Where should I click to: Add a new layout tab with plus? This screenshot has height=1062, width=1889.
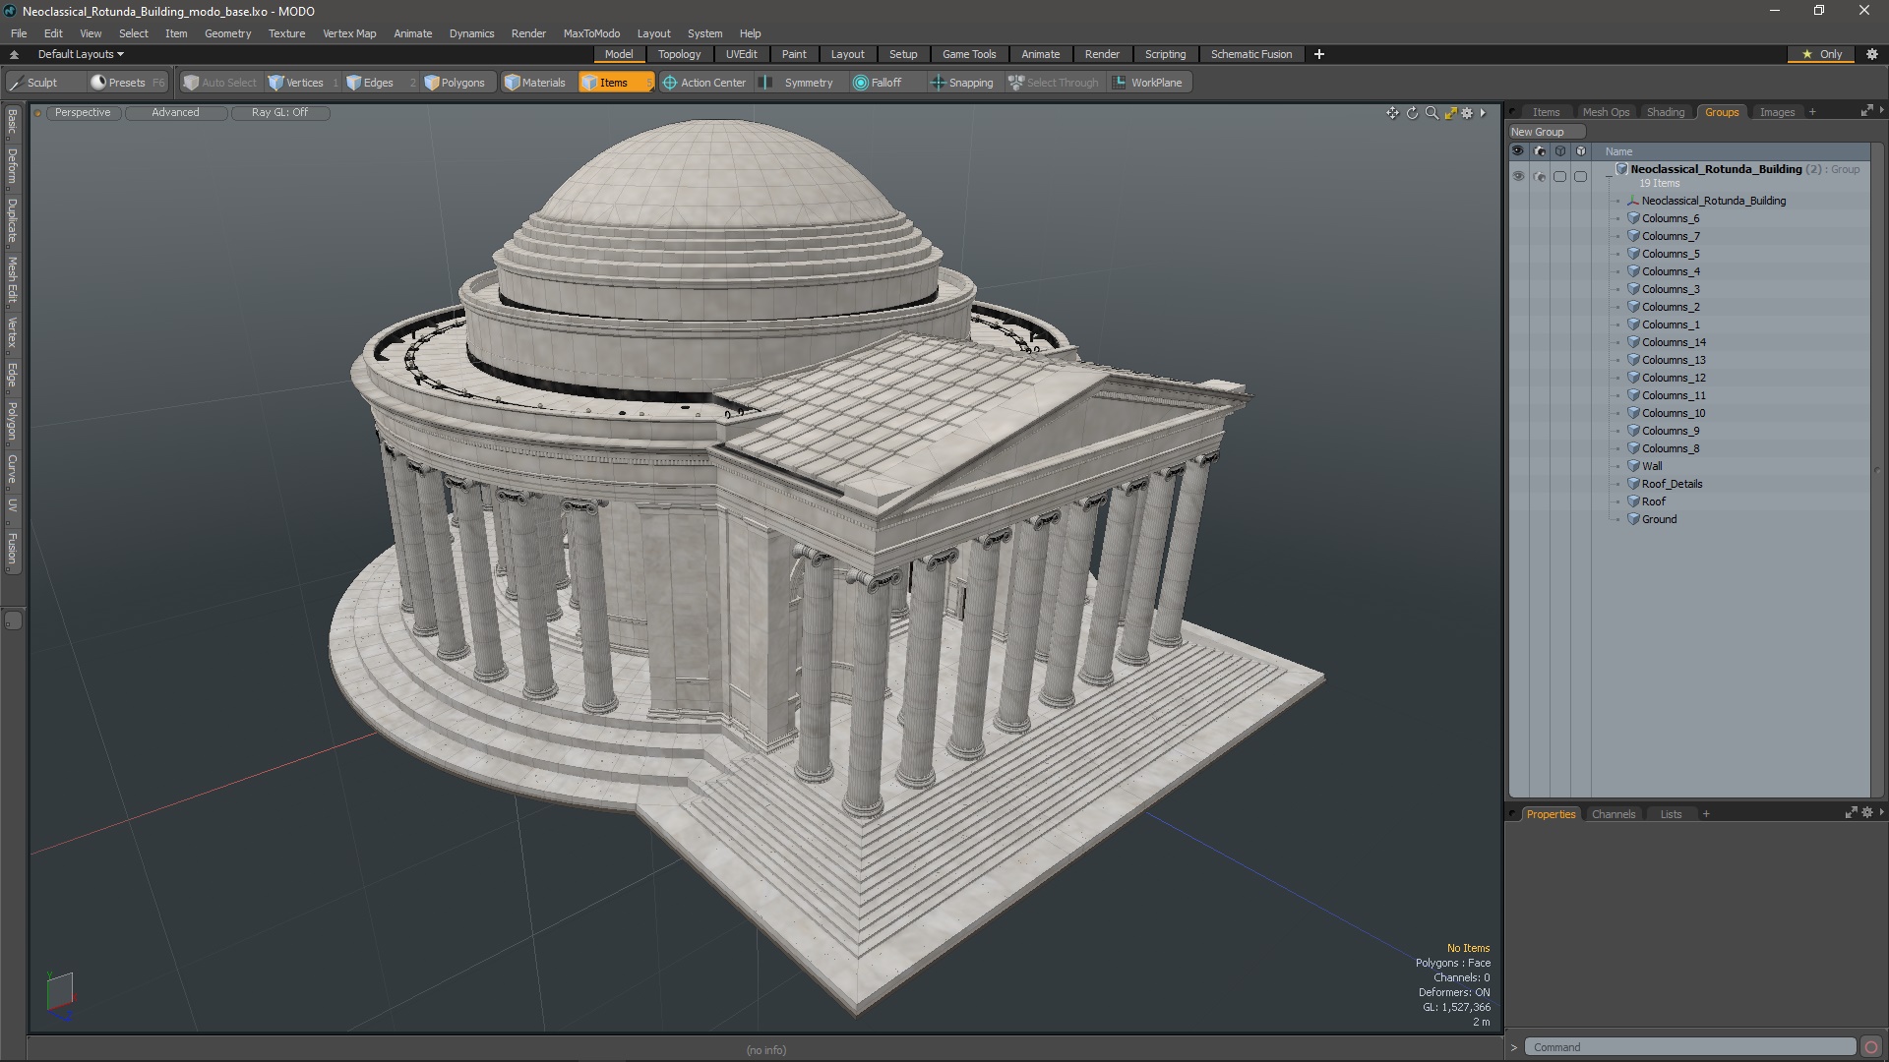pos(1318,54)
